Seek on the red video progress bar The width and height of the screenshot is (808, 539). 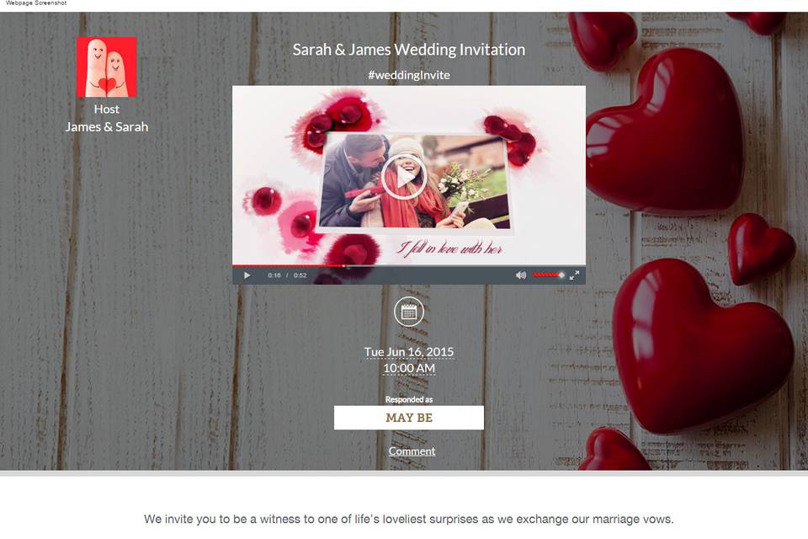point(409,265)
